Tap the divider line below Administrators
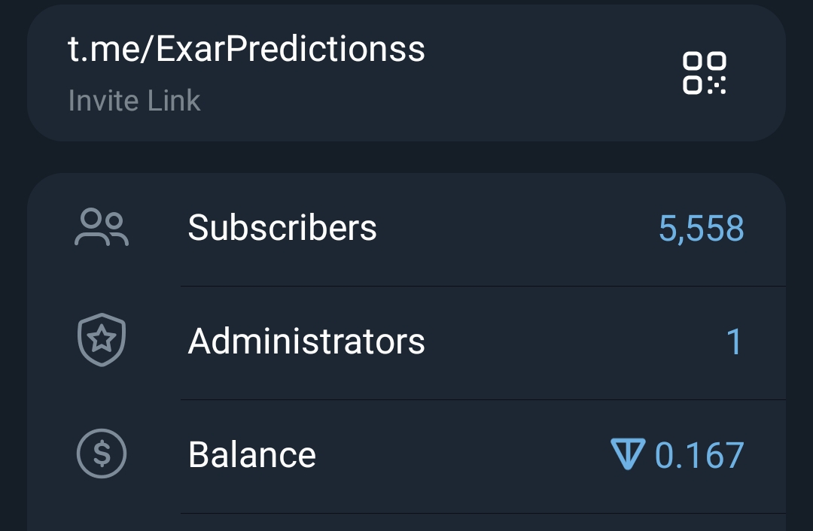Screen dimensions: 813x531 (482, 399)
